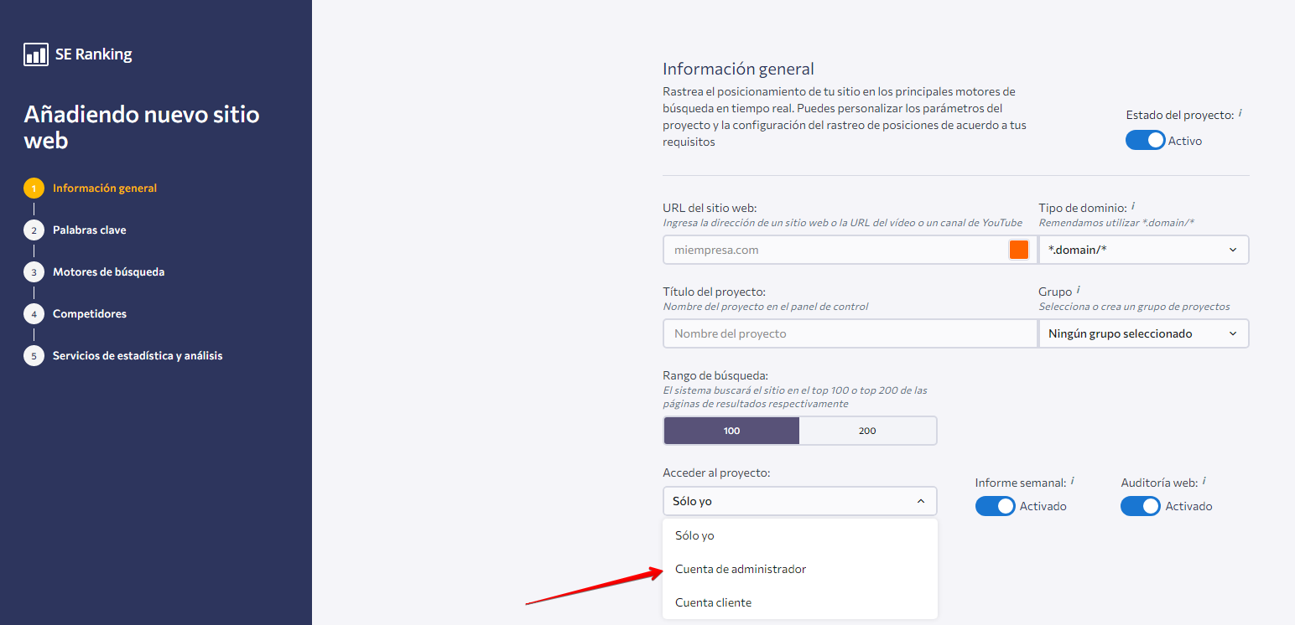Click step 2 circle icon in sidebar

tap(34, 230)
